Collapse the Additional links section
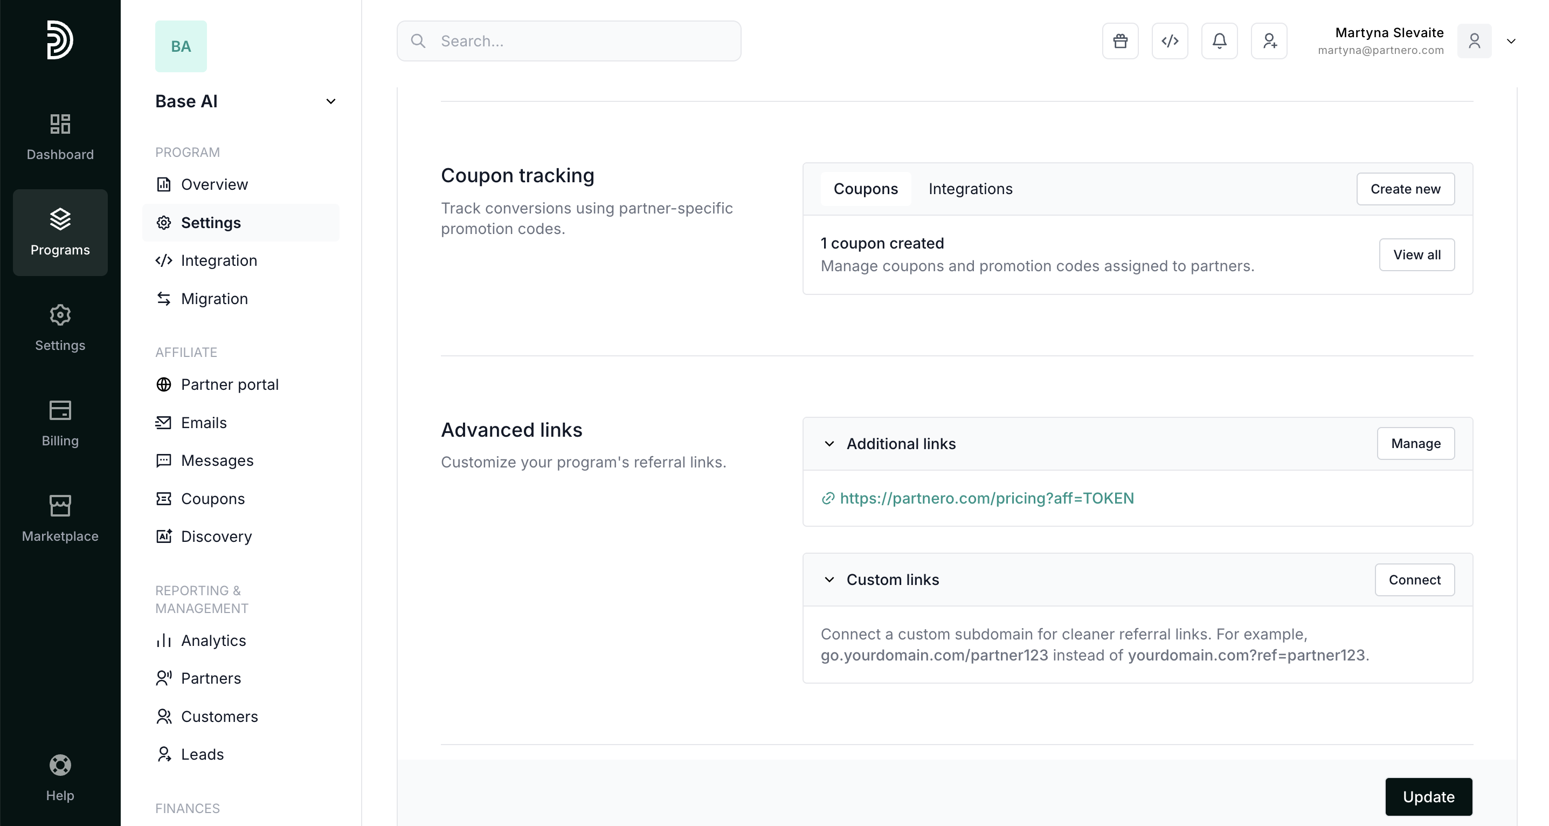This screenshot has height=826, width=1549. (829, 444)
